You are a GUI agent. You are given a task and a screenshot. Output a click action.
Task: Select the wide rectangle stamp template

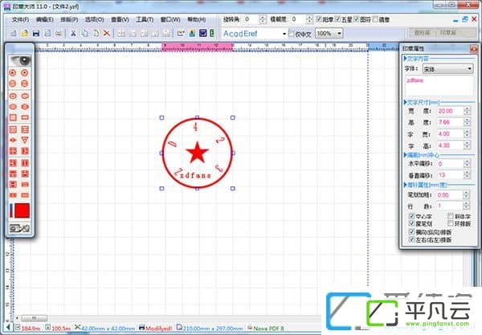25,117
